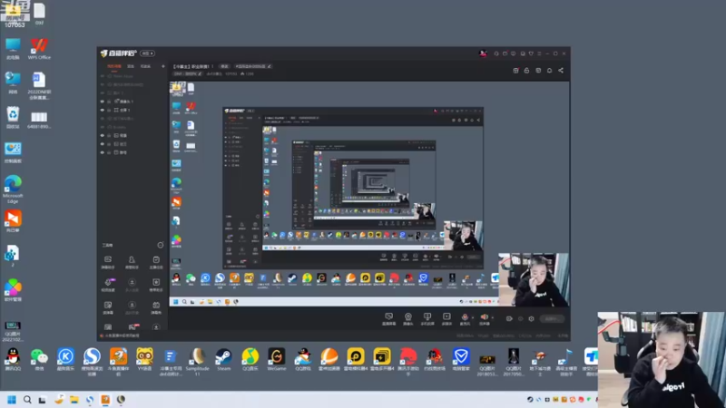Open WeChat desktop shortcut
This screenshot has height=408, width=726.
(39, 360)
